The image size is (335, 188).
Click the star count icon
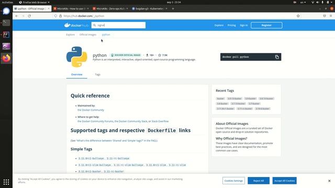[x=160, y=55]
